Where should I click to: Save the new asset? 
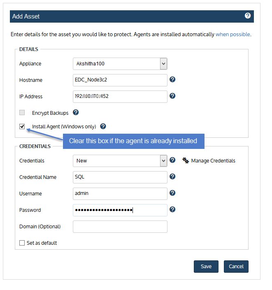coord(206,267)
